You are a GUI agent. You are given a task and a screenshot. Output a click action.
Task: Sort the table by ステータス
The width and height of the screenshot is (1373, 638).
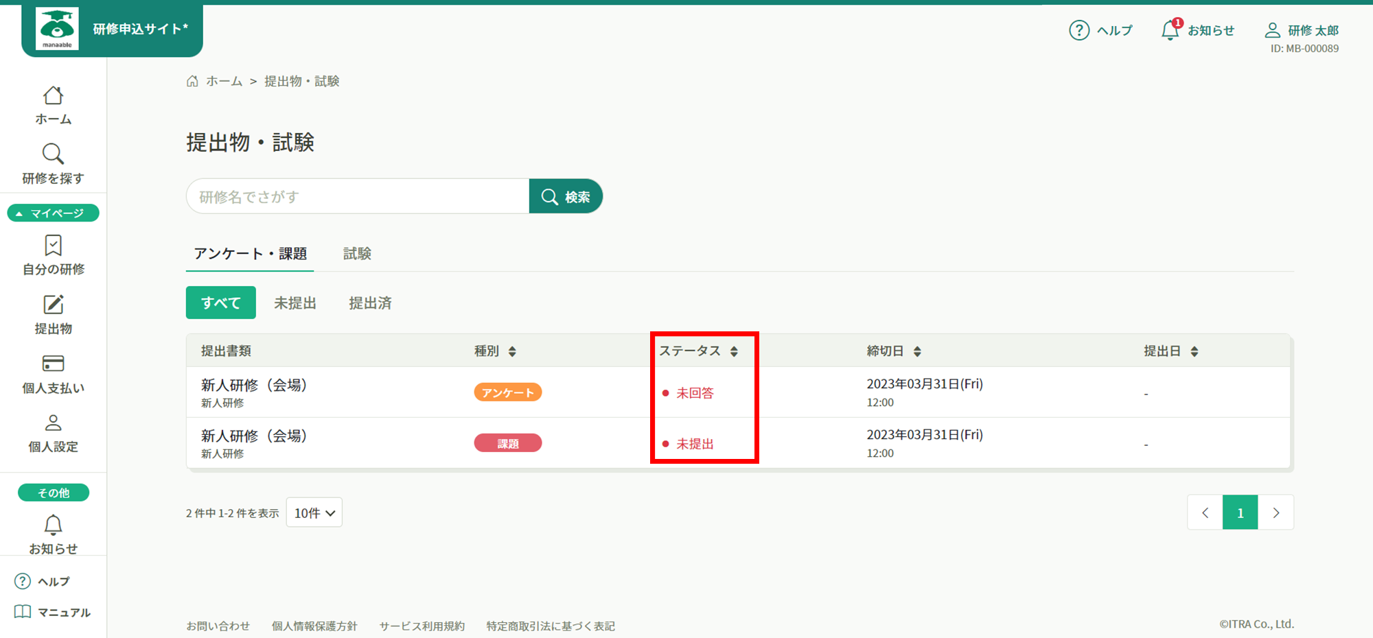[x=734, y=351]
